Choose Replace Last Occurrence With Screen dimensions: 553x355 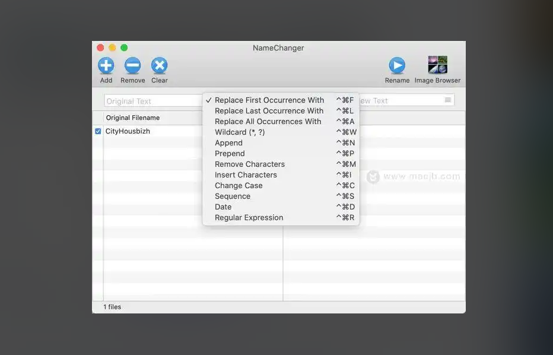pos(281,111)
